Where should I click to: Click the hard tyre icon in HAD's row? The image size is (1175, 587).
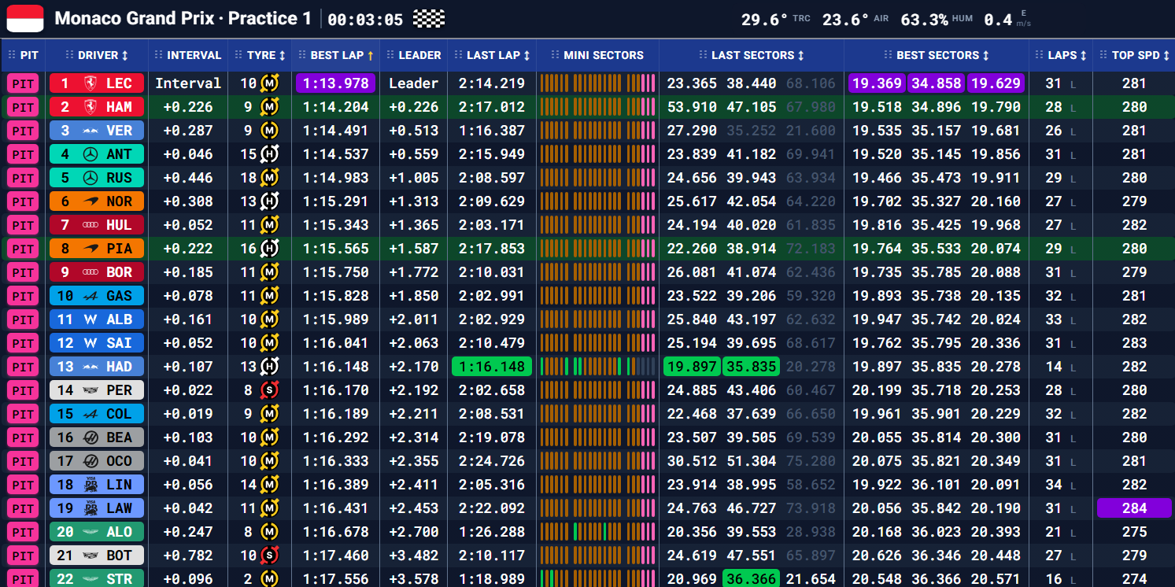point(271,367)
